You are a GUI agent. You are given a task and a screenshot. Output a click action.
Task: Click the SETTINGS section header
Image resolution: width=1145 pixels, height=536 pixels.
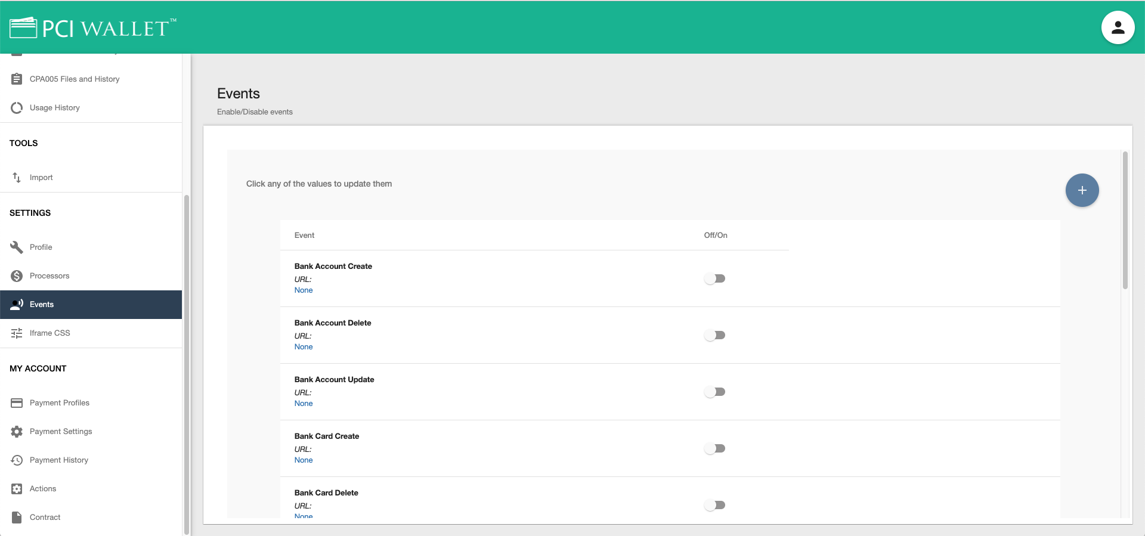tap(30, 213)
